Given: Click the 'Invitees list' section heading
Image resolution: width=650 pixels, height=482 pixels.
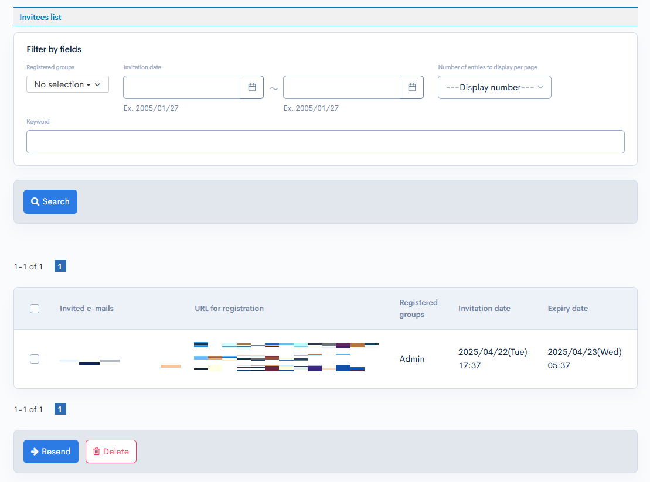Looking at the screenshot, I should pos(40,17).
